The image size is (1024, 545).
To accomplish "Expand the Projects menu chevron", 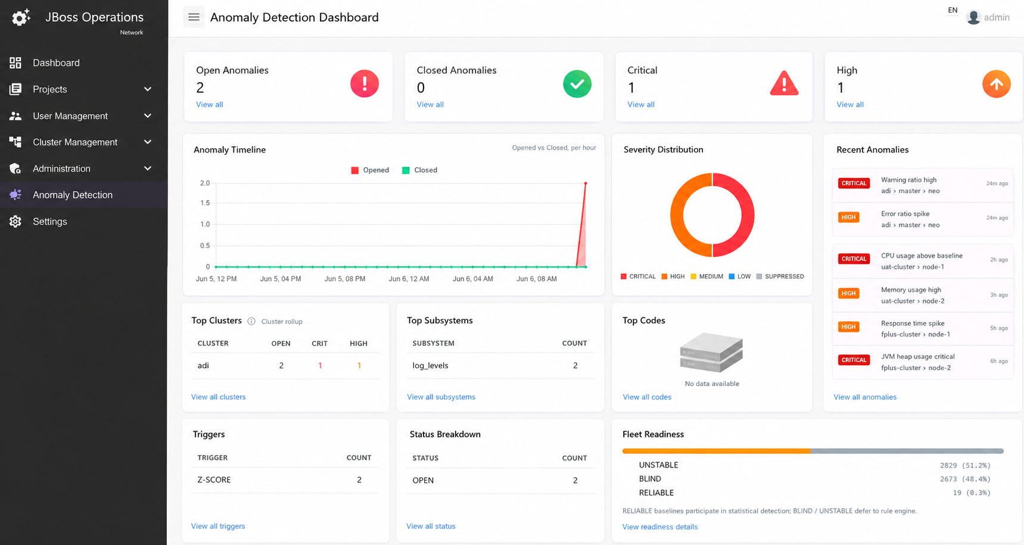I will tap(148, 89).
